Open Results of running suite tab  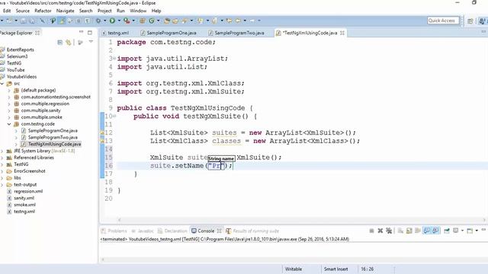[252, 231]
